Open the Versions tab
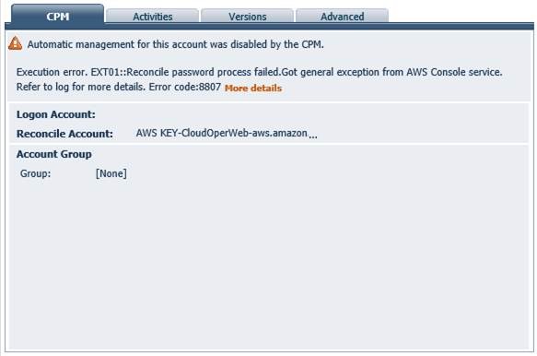 pyautogui.click(x=247, y=16)
